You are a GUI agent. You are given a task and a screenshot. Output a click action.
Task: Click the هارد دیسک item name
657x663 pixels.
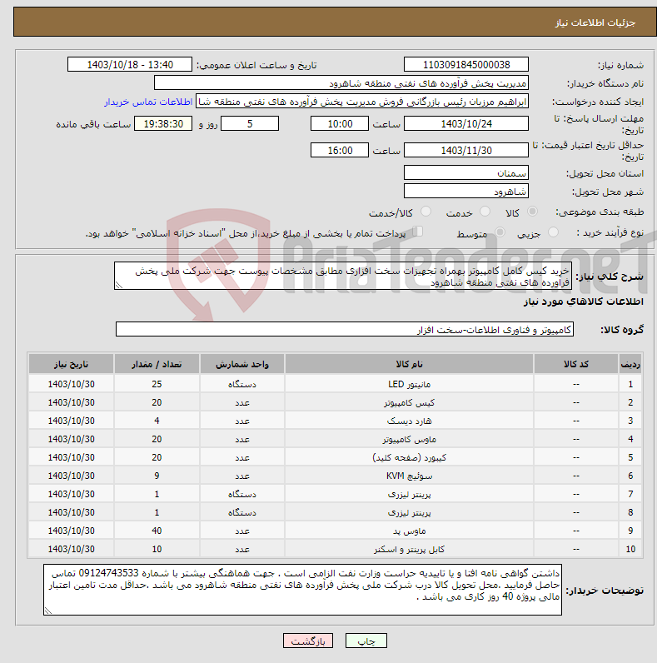[409, 421]
